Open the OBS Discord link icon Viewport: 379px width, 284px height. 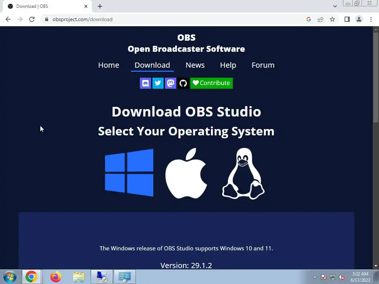[145, 83]
